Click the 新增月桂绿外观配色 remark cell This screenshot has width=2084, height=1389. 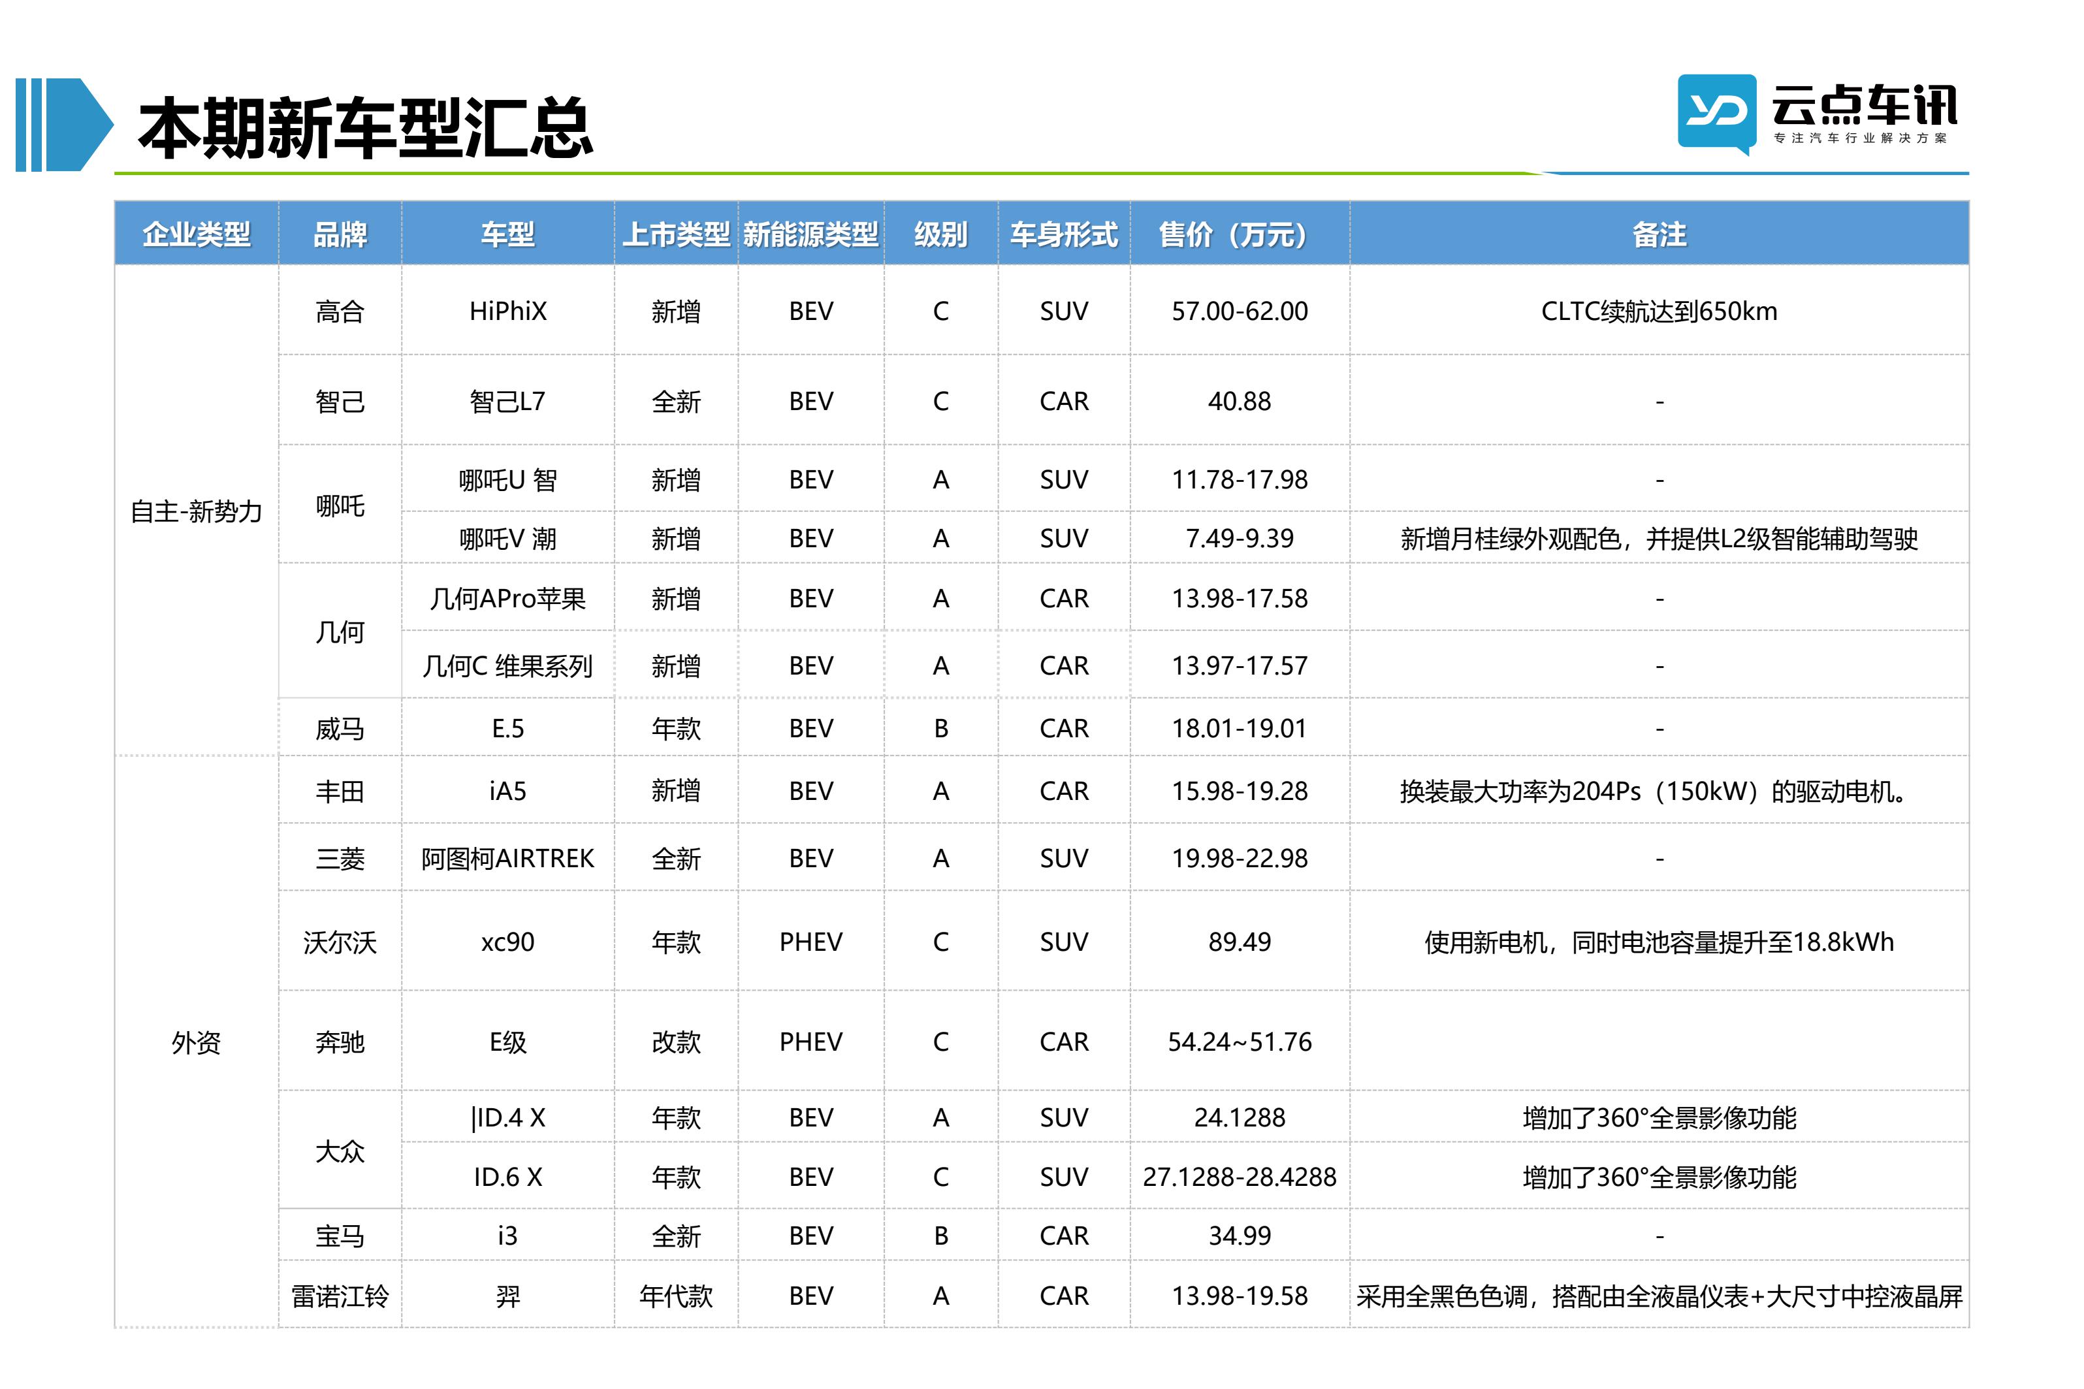(x=1659, y=537)
